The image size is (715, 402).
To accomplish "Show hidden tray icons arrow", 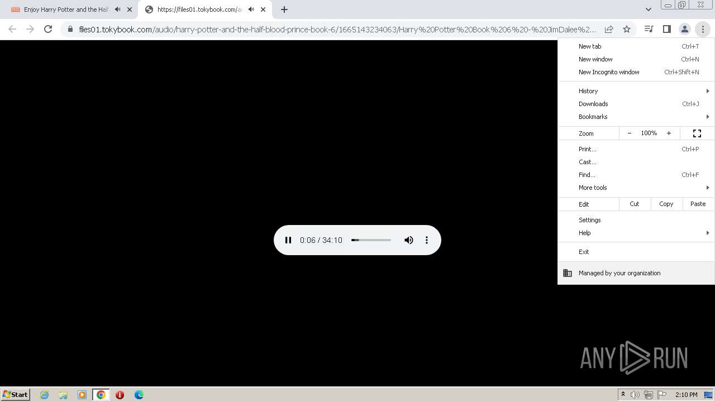I will click(623, 394).
